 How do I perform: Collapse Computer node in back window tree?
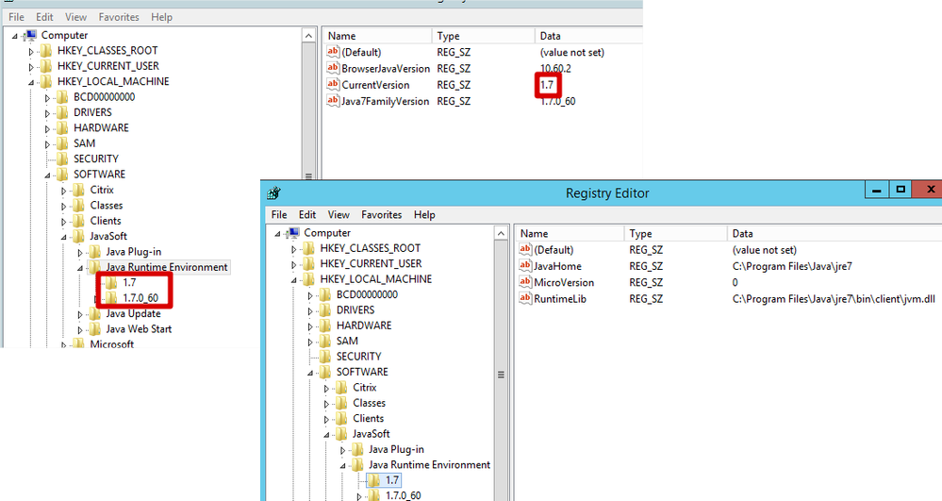pos(15,36)
